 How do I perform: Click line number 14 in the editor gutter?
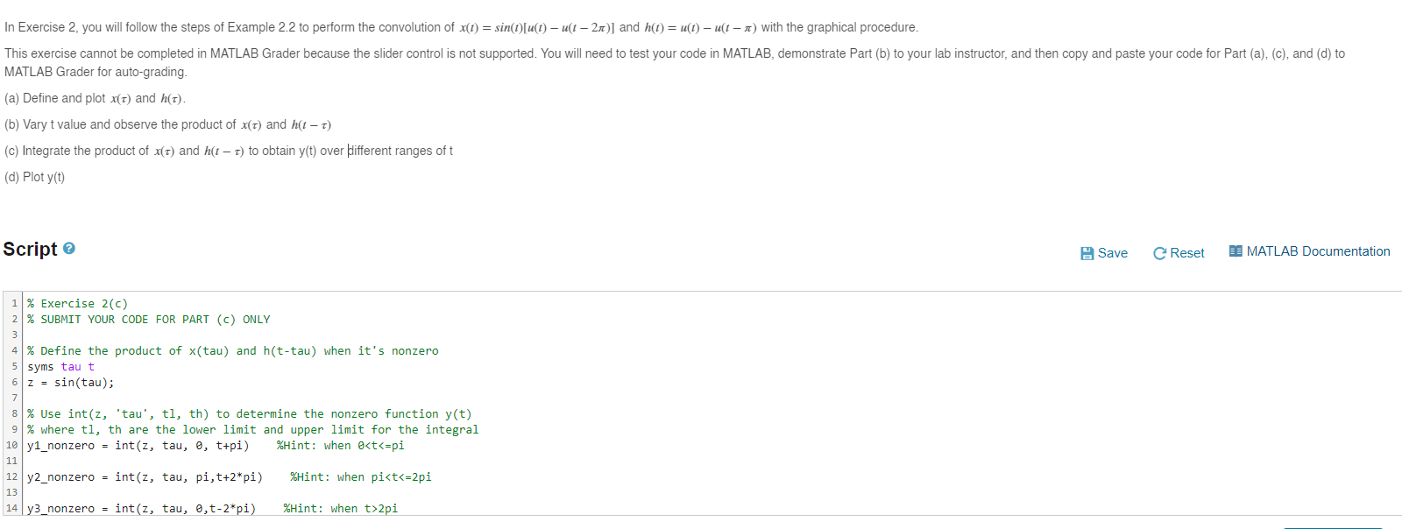14,508
